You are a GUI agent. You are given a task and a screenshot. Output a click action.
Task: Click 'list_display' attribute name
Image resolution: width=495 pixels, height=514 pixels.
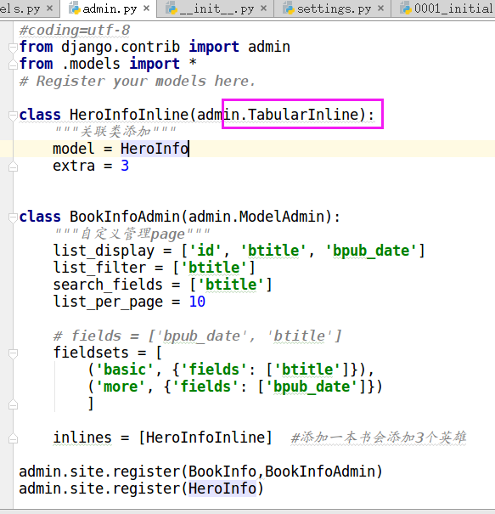tap(104, 251)
